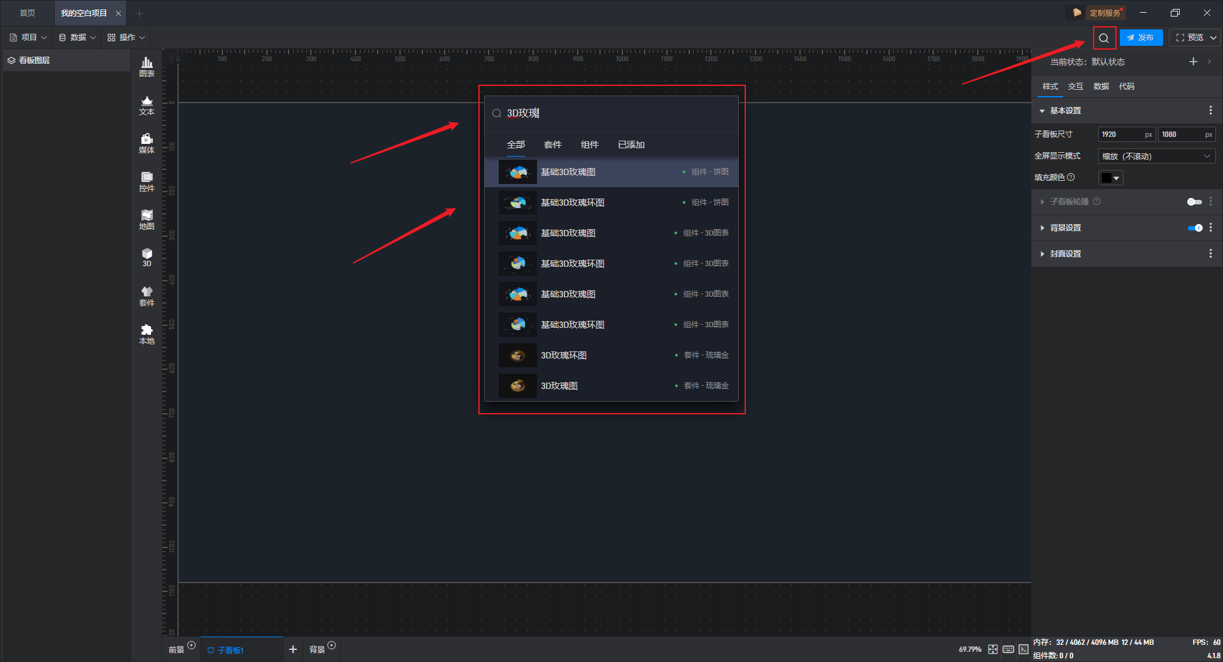Screen dimensions: 1223x662
Task: Open the 3D components panel
Action: pyautogui.click(x=147, y=258)
